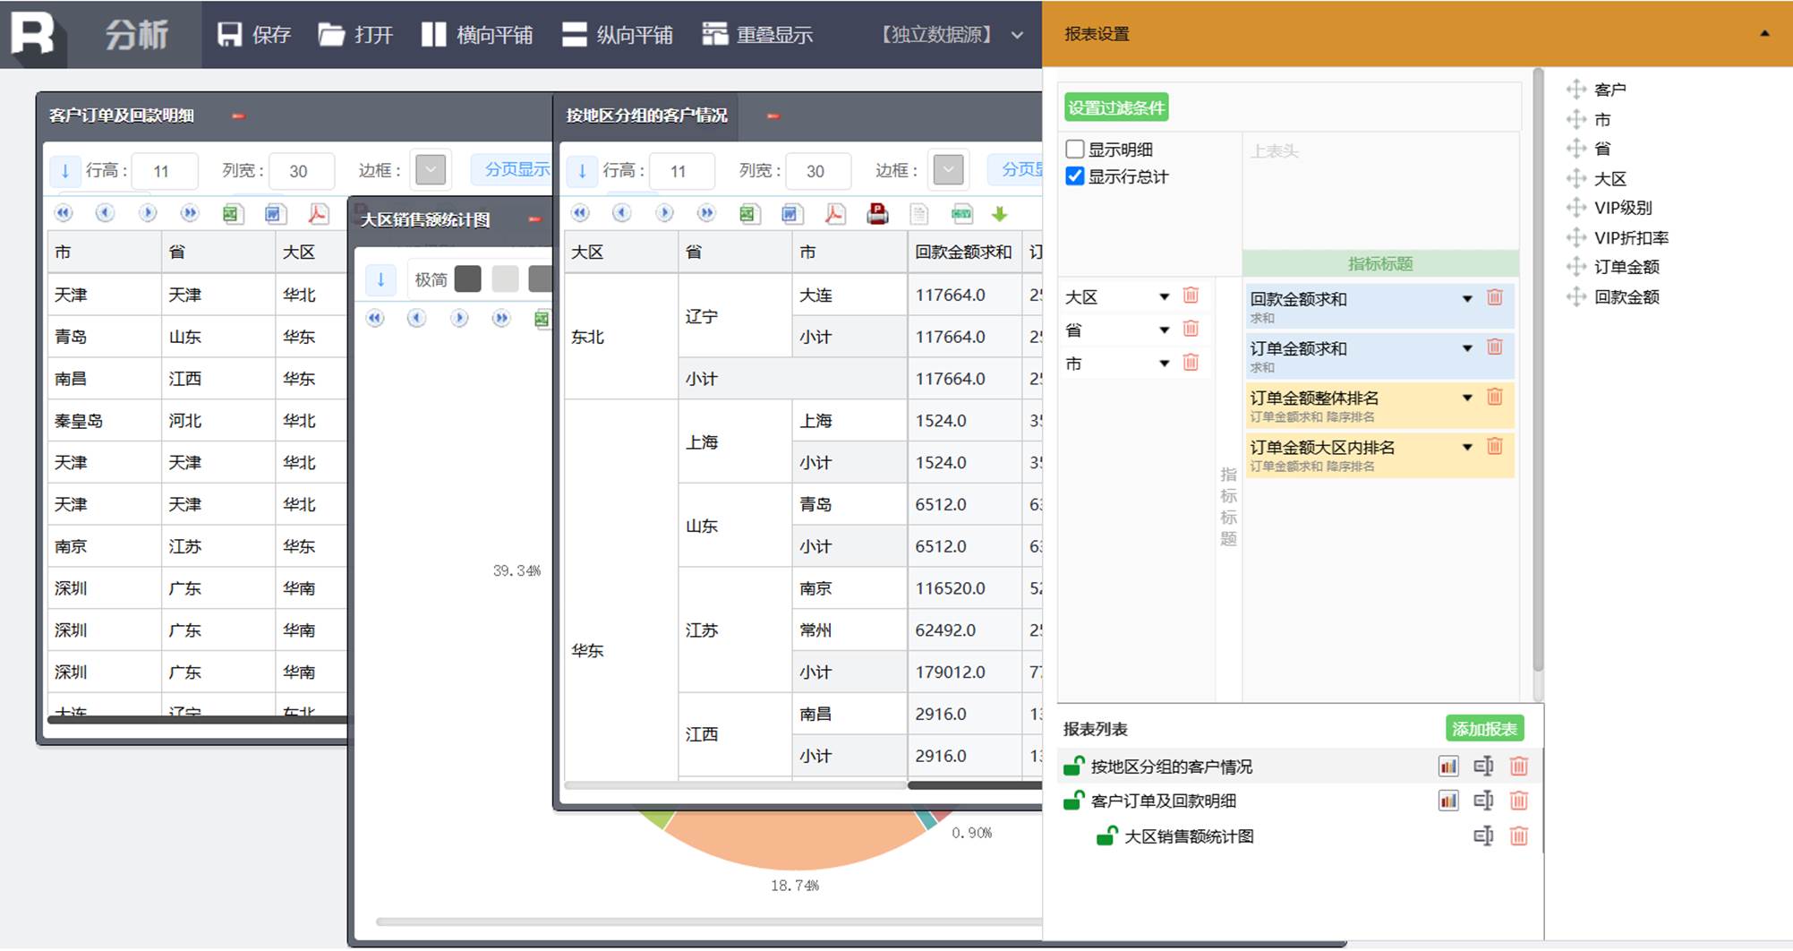Click the PDF export icon in 按地区分组 toolbar
The height and width of the screenshot is (951, 1793).
[x=834, y=213]
